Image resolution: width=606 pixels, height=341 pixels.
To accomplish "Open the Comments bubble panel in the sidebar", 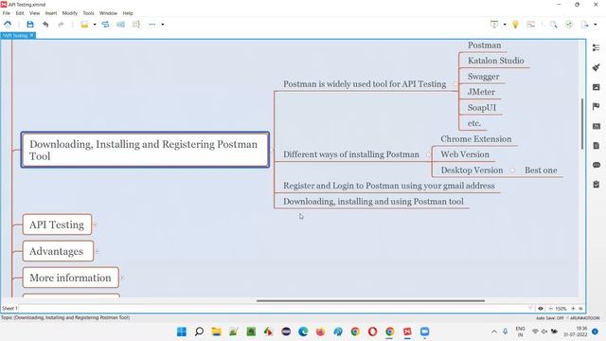I will click(x=596, y=165).
